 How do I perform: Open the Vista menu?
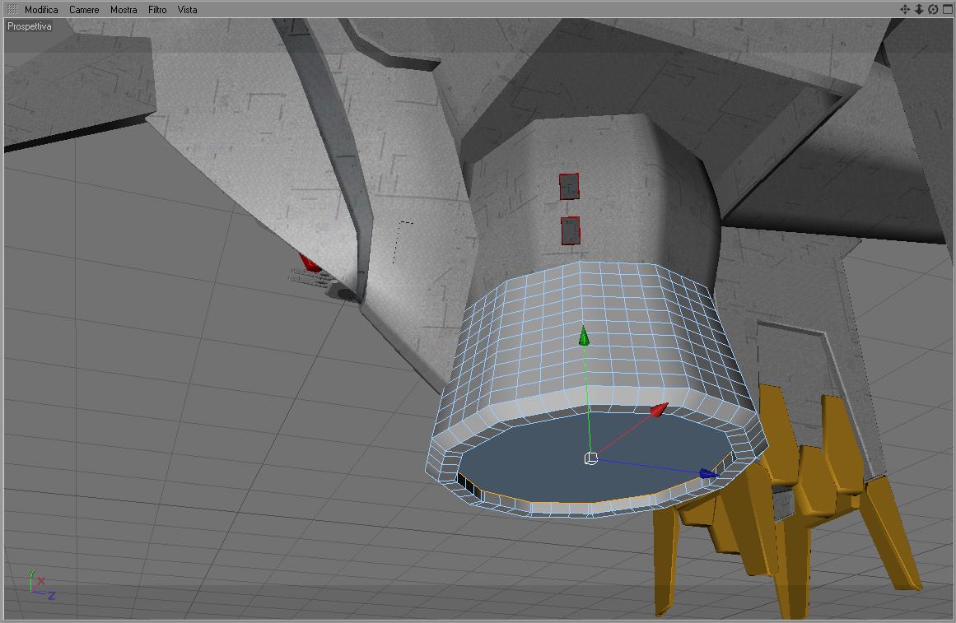187,10
